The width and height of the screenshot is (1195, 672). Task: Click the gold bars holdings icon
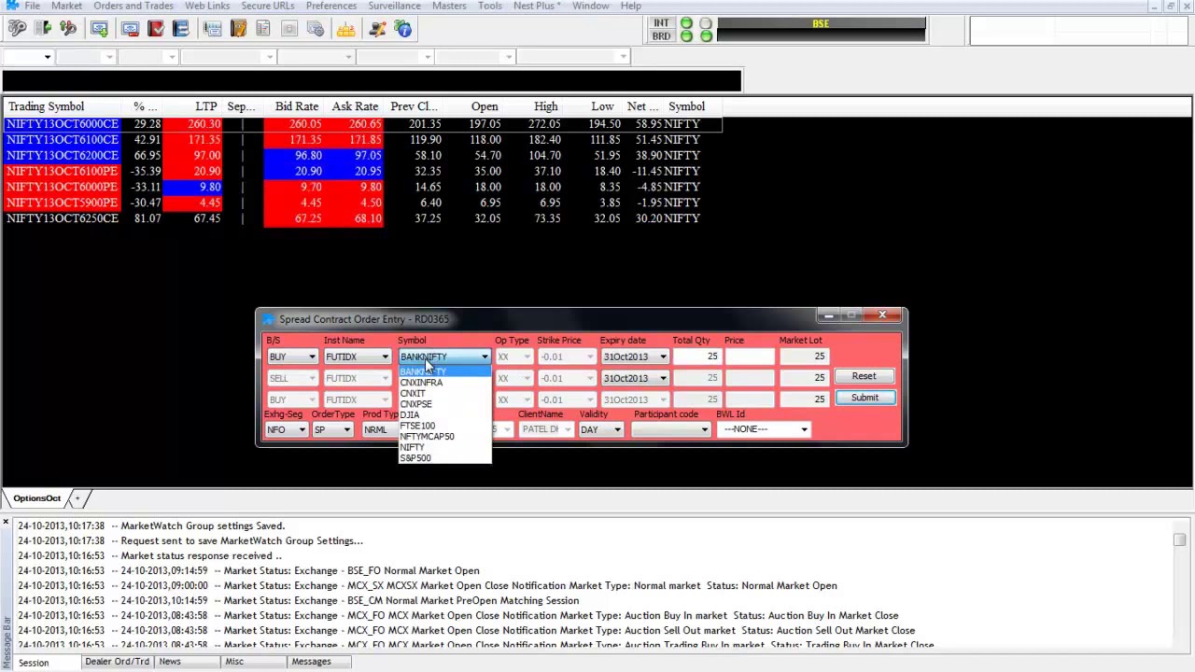point(346,29)
